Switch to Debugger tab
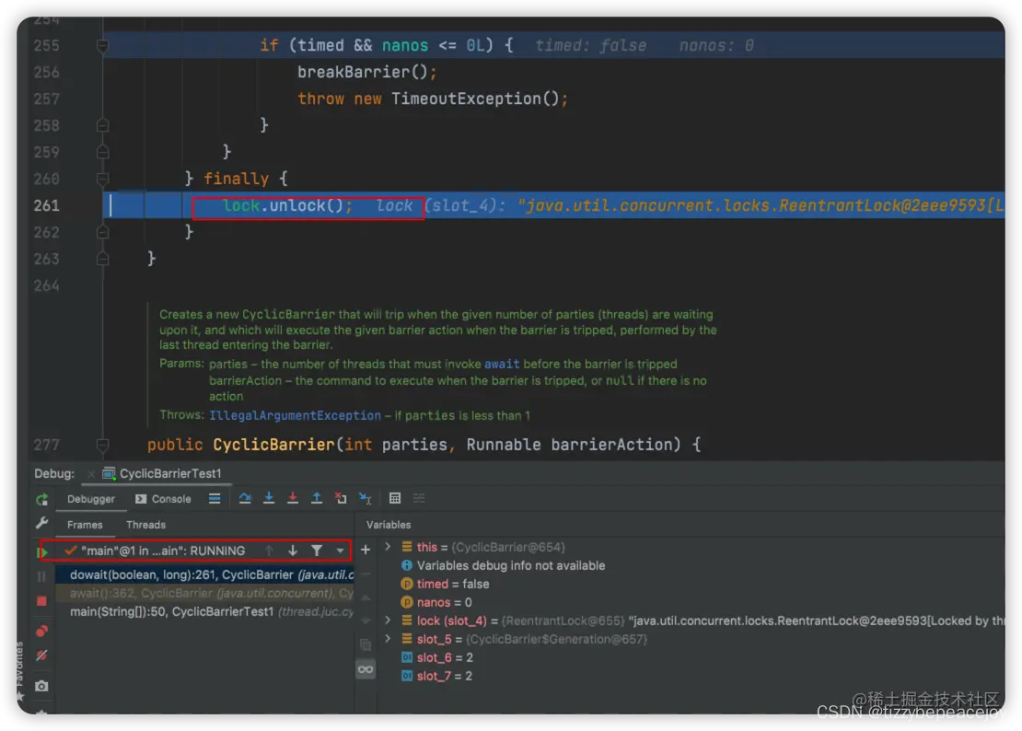Screen dimensions: 1022x731 (x=90, y=499)
